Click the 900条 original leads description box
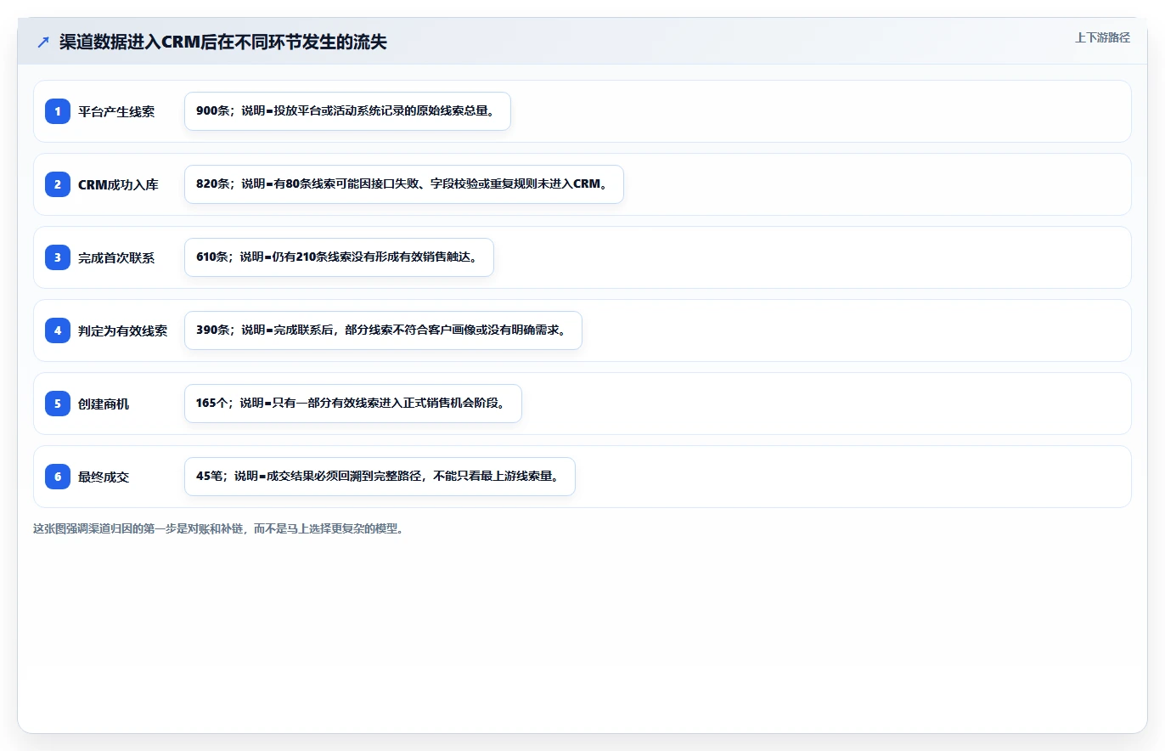The image size is (1165, 751). click(347, 111)
